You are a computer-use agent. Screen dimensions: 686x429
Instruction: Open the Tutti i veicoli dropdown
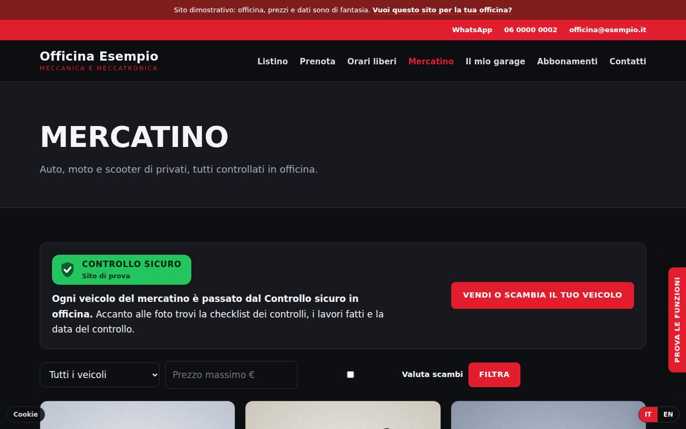100,375
